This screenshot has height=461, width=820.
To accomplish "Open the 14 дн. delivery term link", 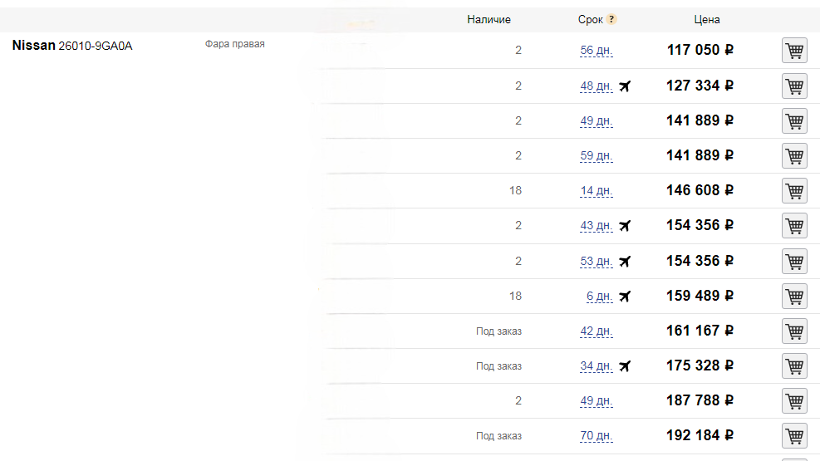I will 597,191.
